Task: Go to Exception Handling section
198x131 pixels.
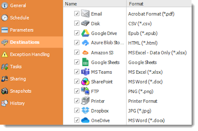Action: tap(30, 54)
